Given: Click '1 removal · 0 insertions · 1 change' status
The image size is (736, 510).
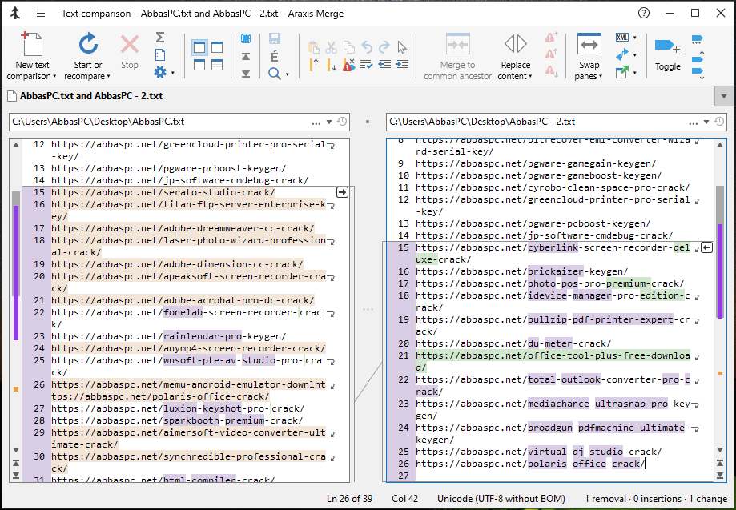Looking at the screenshot, I should 656,499.
